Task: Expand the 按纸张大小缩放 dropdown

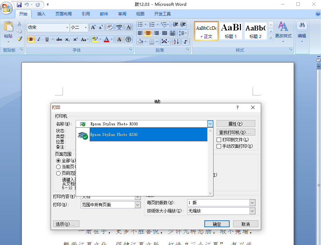Action: (x=252, y=211)
